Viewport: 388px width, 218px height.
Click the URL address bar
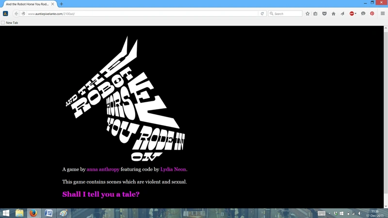point(142,14)
